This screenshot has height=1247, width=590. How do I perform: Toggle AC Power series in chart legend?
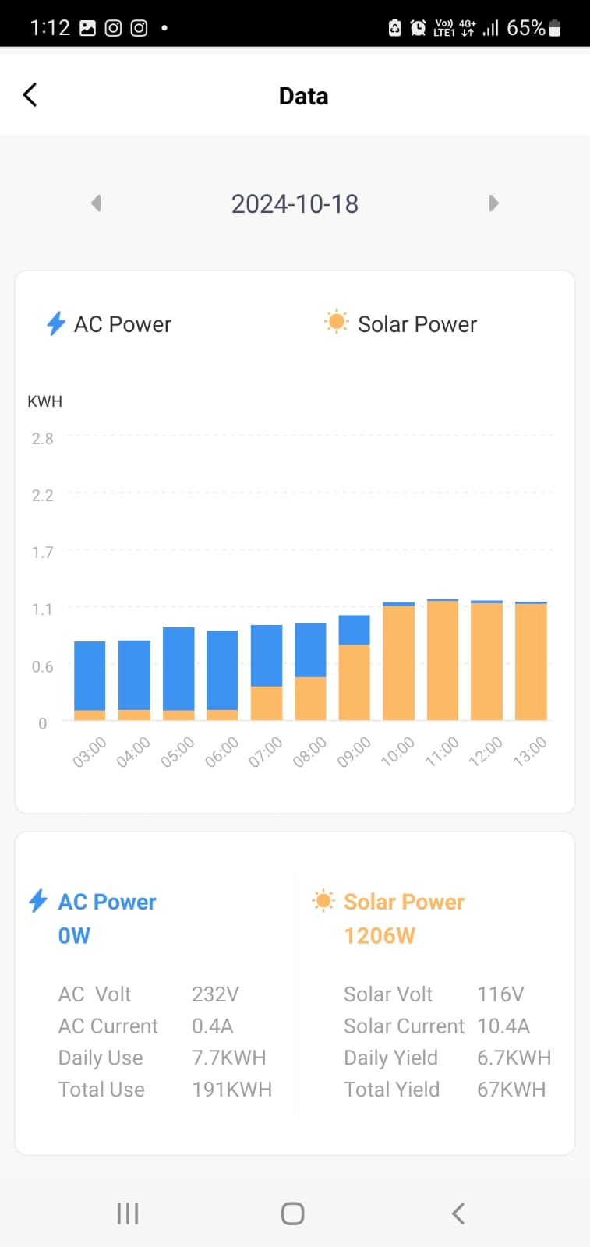tap(122, 324)
